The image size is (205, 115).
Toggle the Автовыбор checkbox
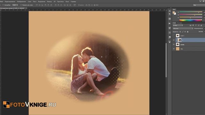point(3,5)
